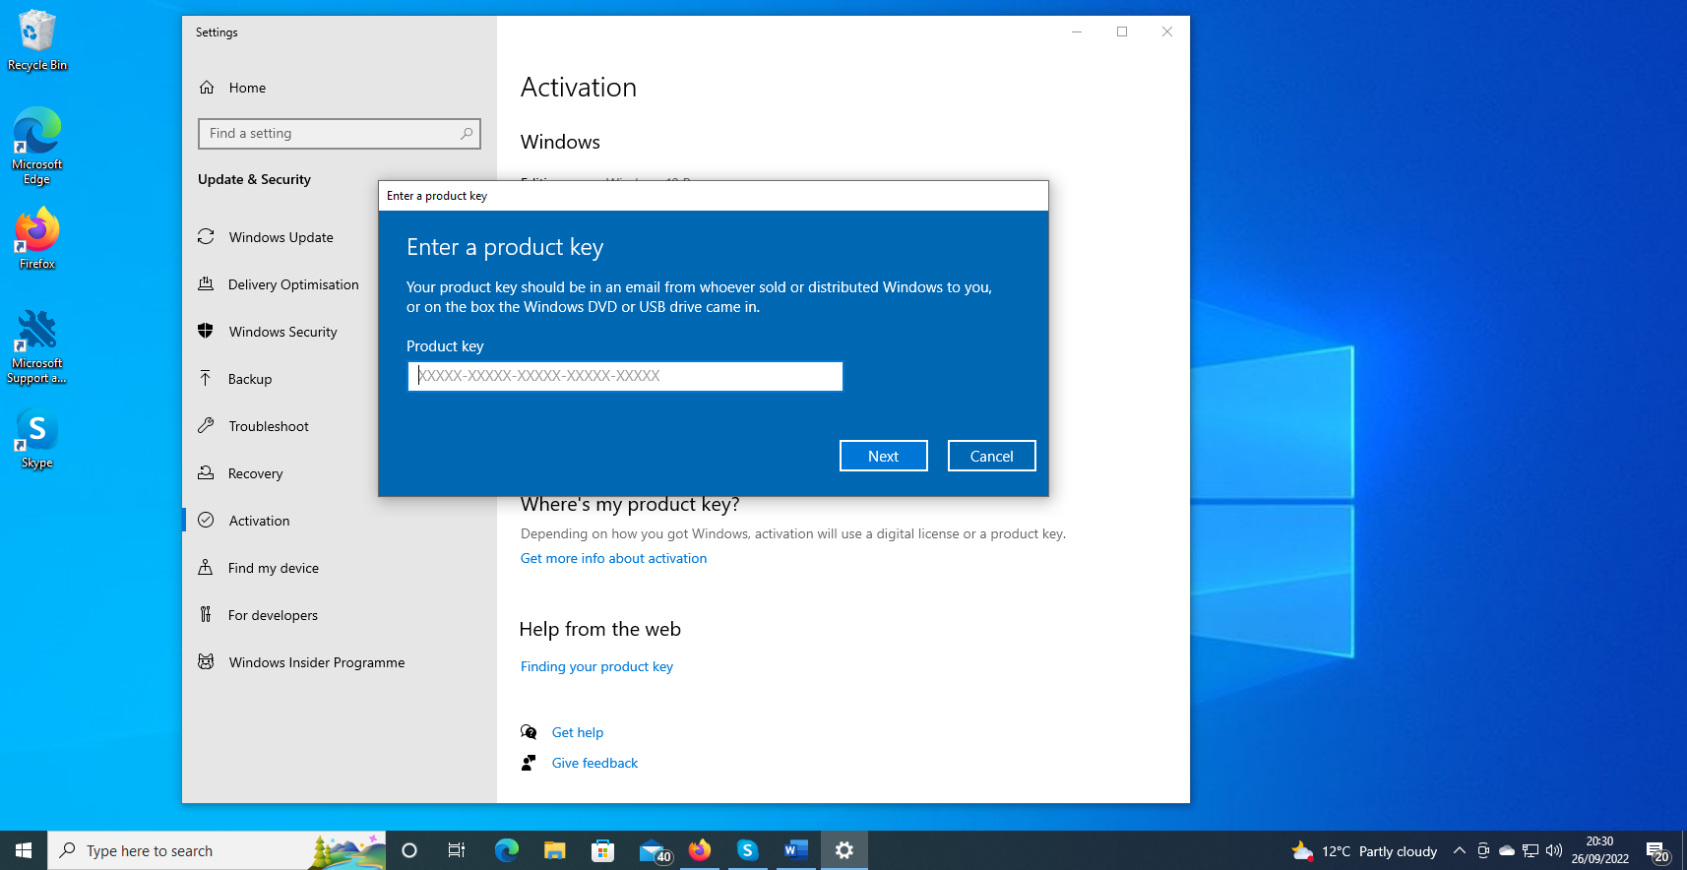
Task: Select the Recovery icon
Action: point(206,473)
